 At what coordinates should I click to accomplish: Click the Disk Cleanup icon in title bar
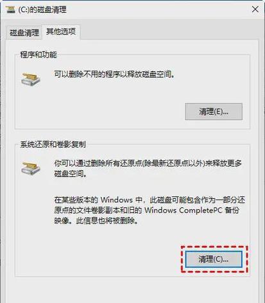pyautogui.click(x=10, y=10)
